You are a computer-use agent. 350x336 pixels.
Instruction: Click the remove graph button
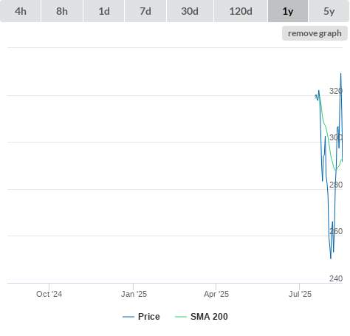pos(315,33)
